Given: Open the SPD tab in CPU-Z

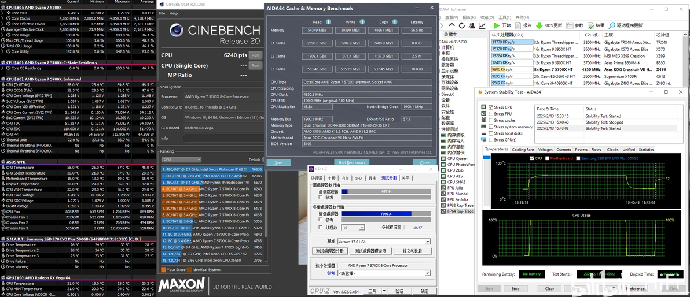Looking at the screenshot, I should tap(358, 178).
